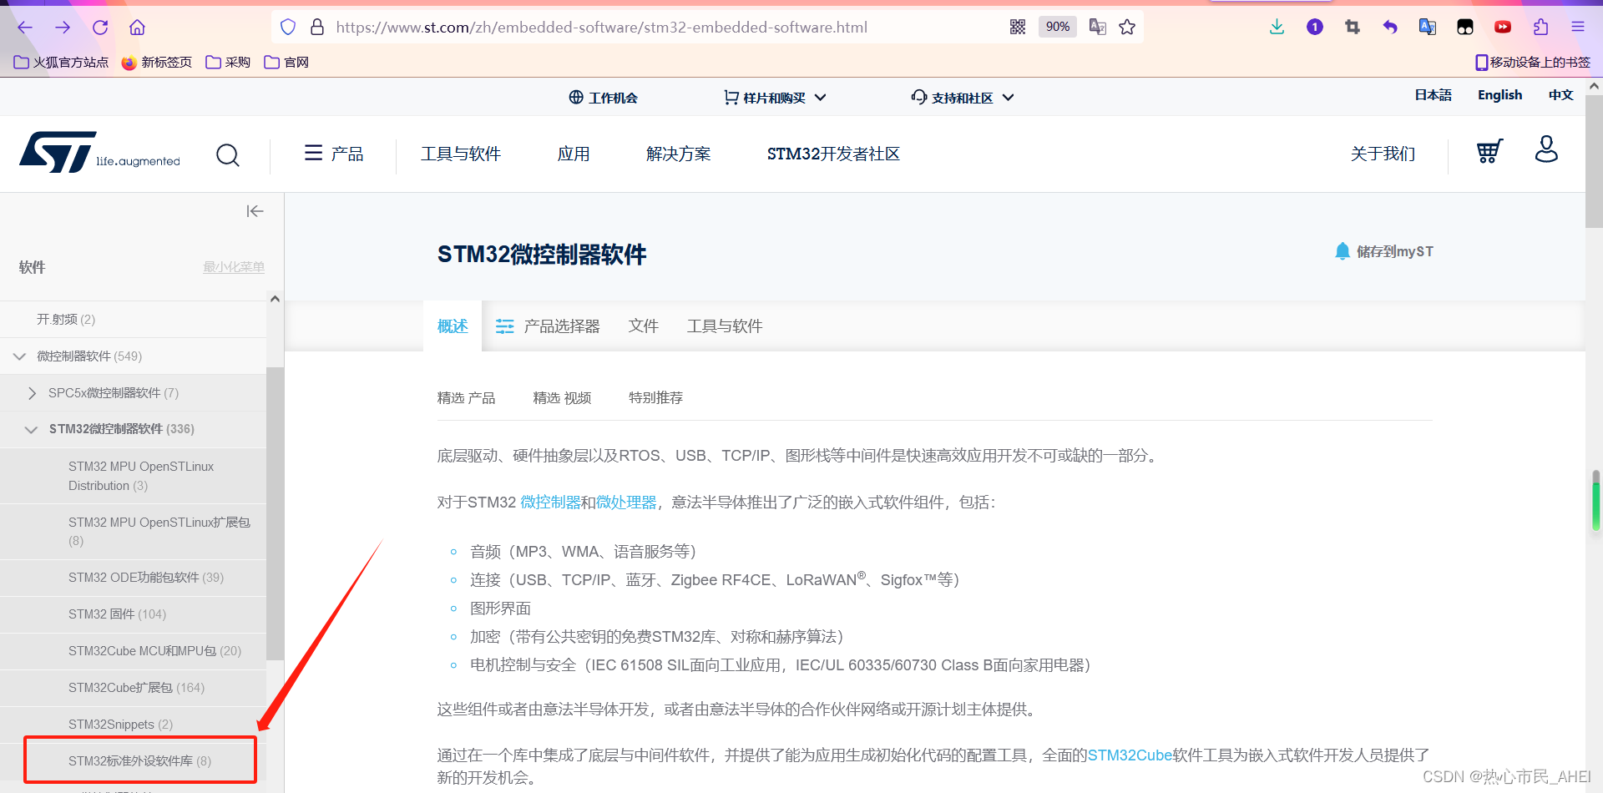
Task: Click the translate page icon in address bar
Action: 1098,28
